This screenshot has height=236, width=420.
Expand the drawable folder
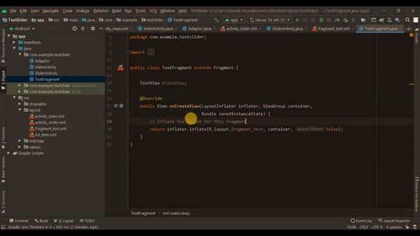coord(20,104)
